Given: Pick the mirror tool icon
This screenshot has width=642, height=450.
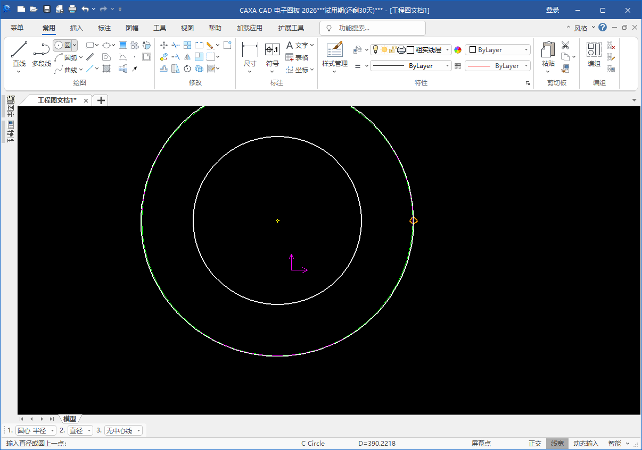Looking at the screenshot, I should coord(187,57).
